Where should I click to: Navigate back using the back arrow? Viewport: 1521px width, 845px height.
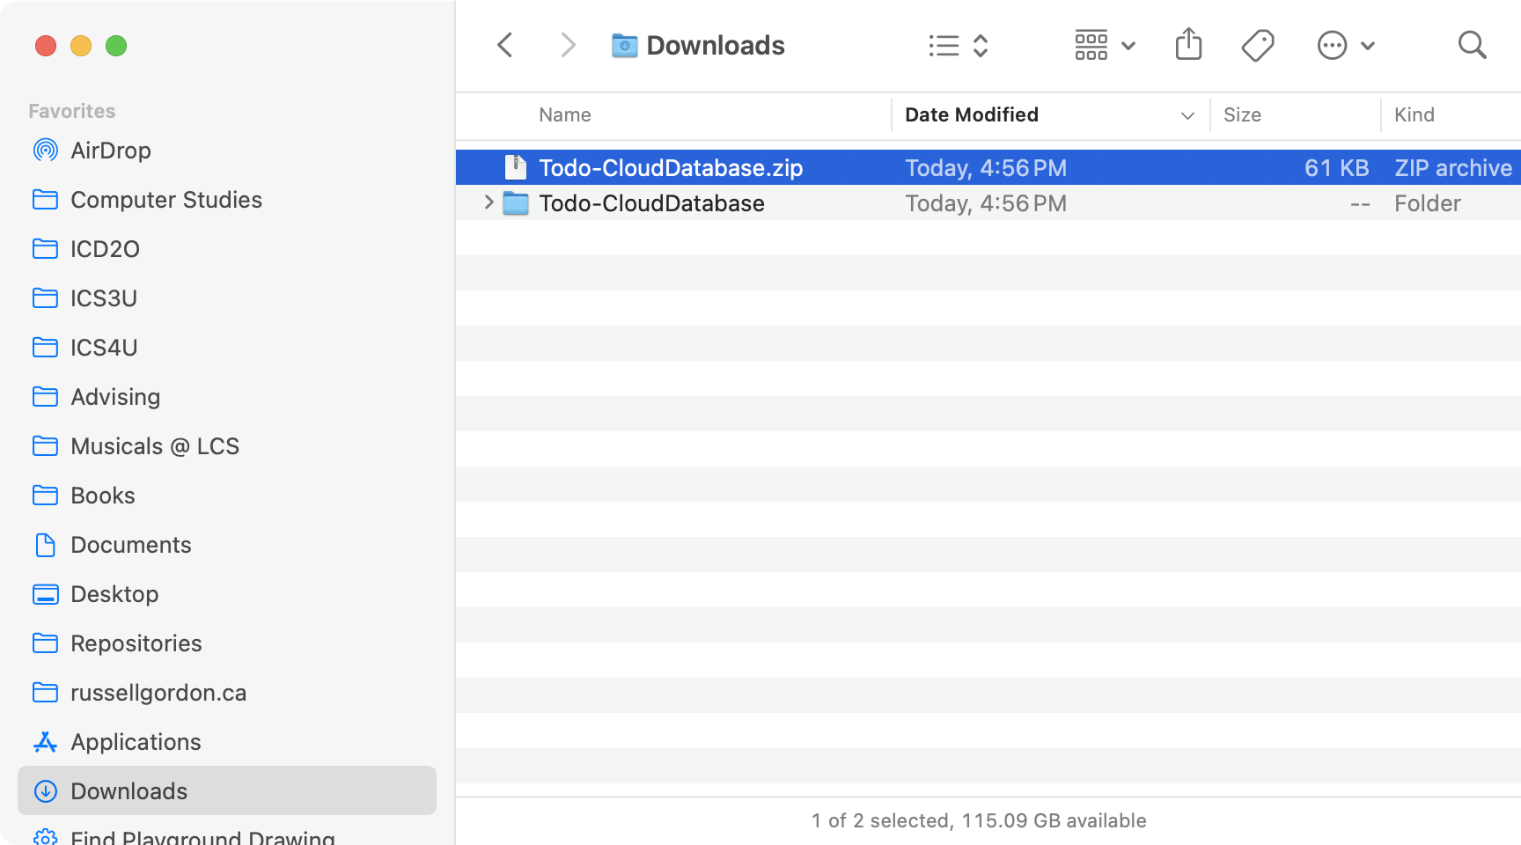(x=504, y=45)
